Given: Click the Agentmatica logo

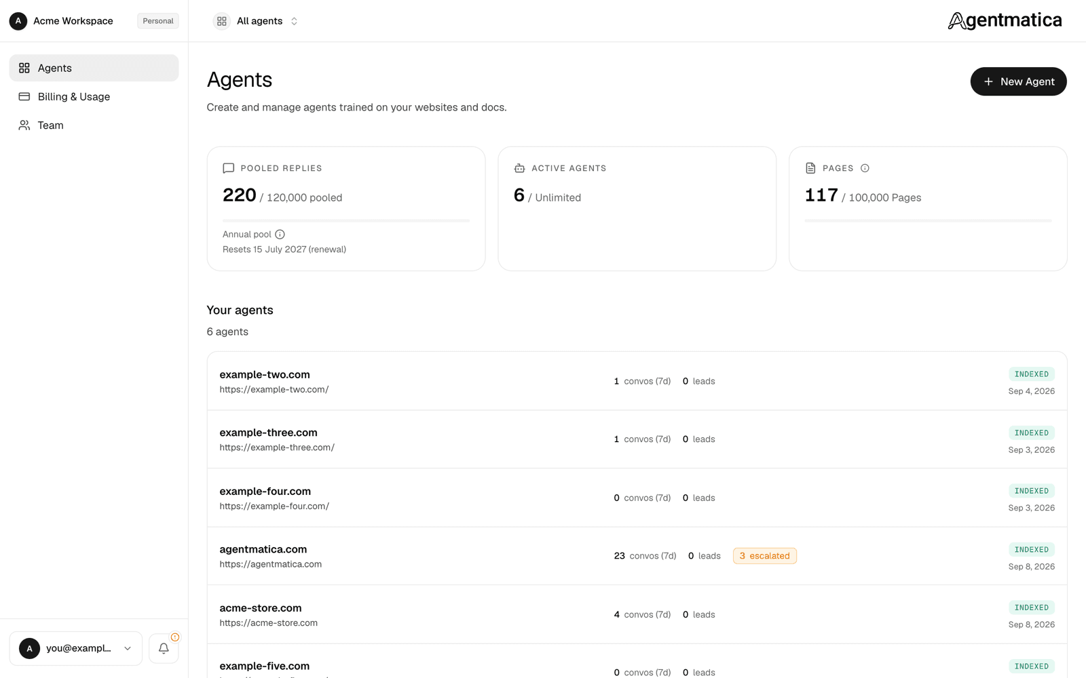Looking at the screenshot, I should point(1005,21).
